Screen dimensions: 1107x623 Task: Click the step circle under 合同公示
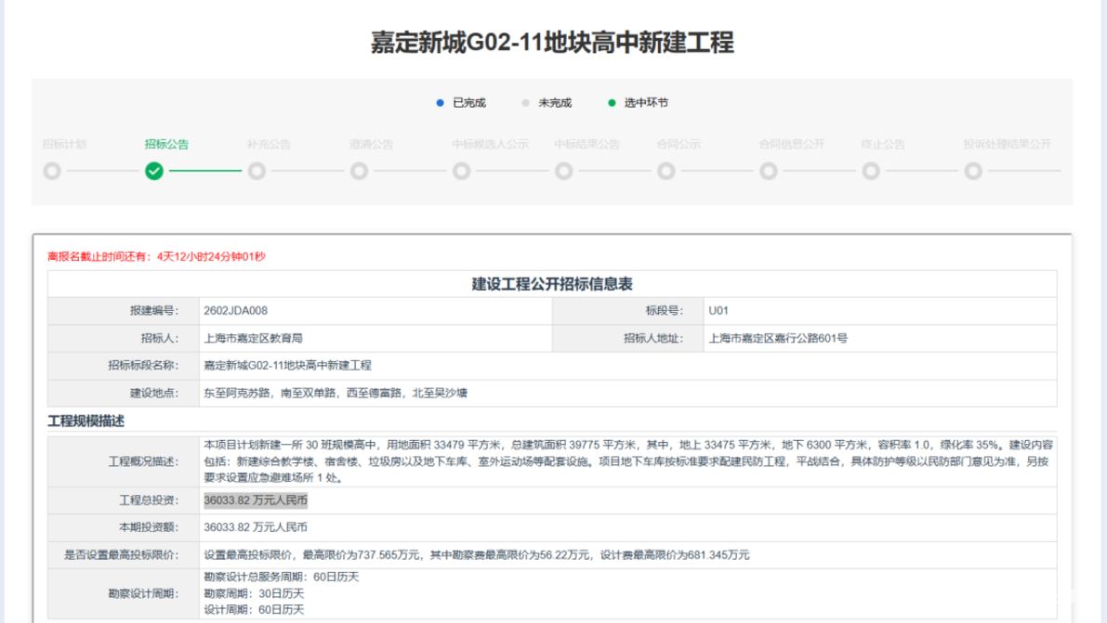pos(666,171)
